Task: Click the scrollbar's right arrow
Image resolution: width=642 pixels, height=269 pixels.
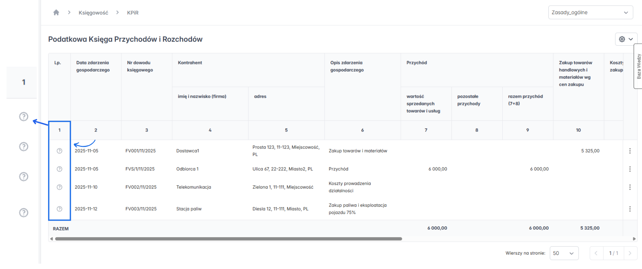Action: pyautogui.click(x=634, y=239)
